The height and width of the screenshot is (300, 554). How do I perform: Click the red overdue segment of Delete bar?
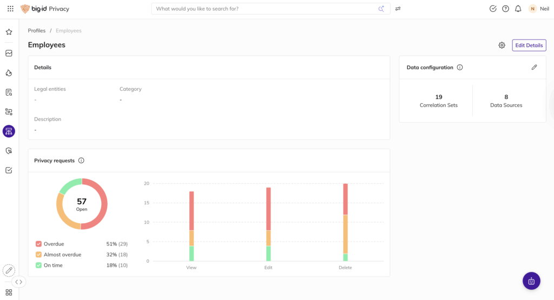tap(345, 199)
